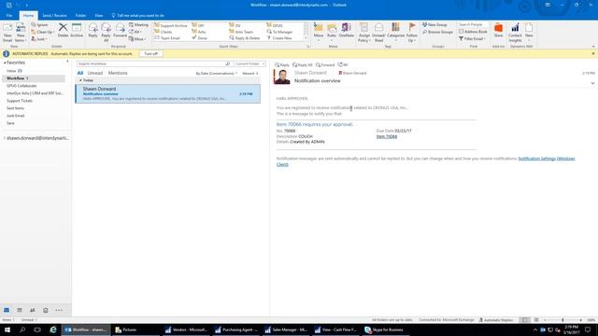Run the Reply & Delete quick step
The image size is (598, 336).
[245, 38]
